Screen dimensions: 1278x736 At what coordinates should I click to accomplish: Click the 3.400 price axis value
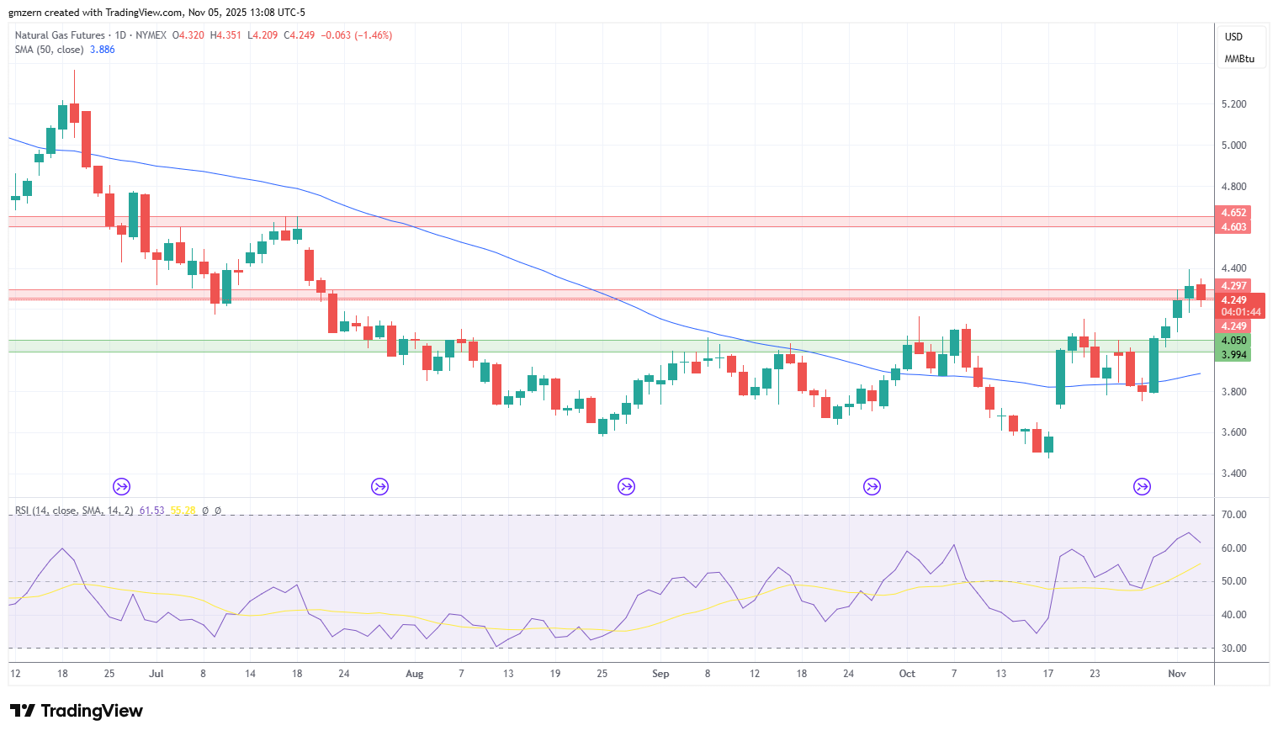pyautogui.click(x=1234, y=474)
